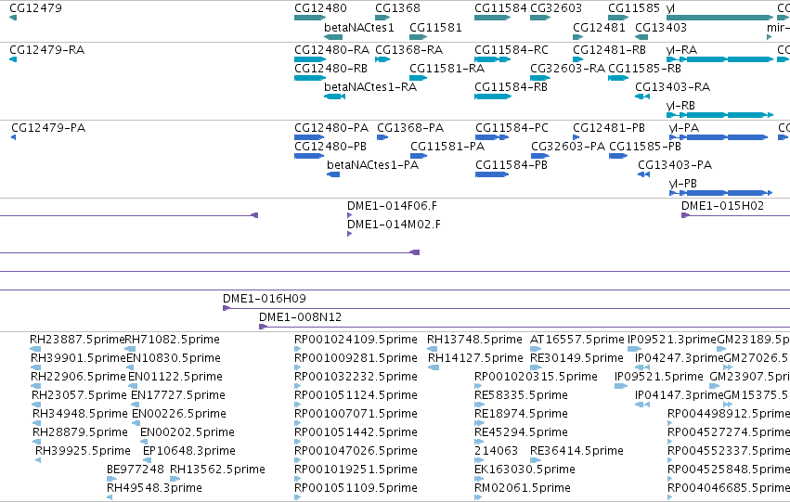Viewport: 790px width, 502px height.
Task: Select the CG1368-PA protein feature
Action: (382, 137)
